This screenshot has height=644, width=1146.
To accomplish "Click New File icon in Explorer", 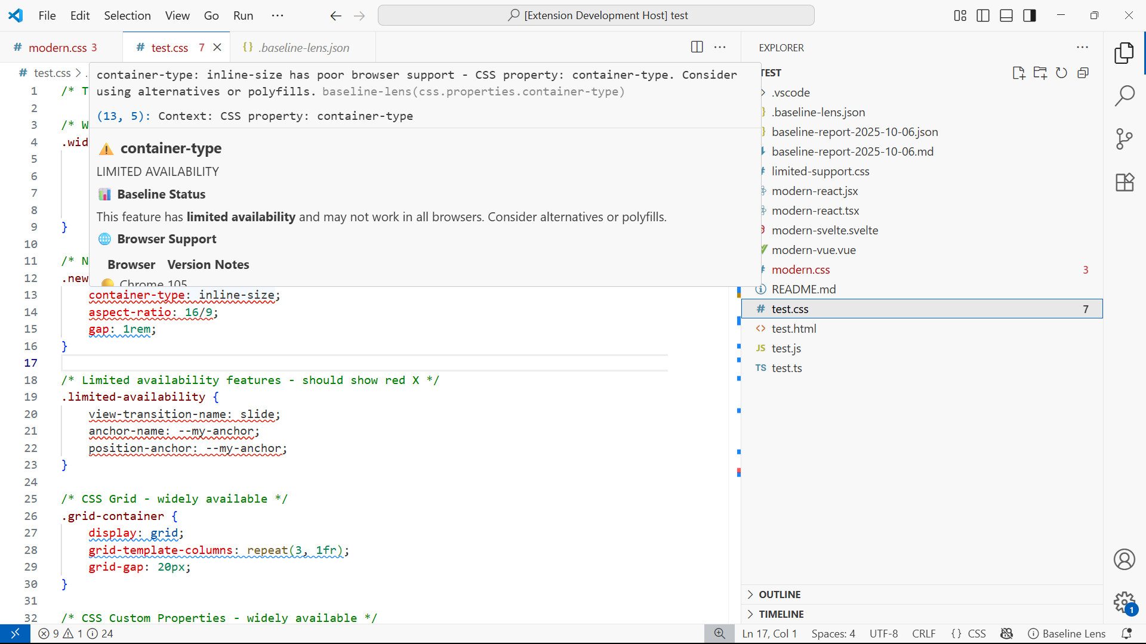I will (1018, 73).
